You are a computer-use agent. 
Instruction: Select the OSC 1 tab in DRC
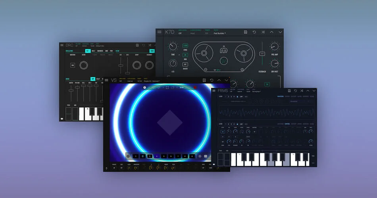tap(88, 51)
